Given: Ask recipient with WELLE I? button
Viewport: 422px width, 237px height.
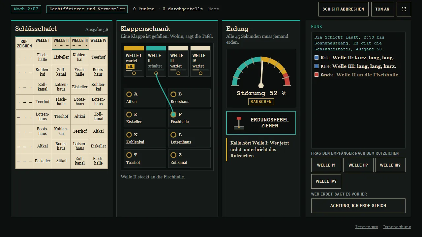Looking at the screenshot, I should click(326, 165).
